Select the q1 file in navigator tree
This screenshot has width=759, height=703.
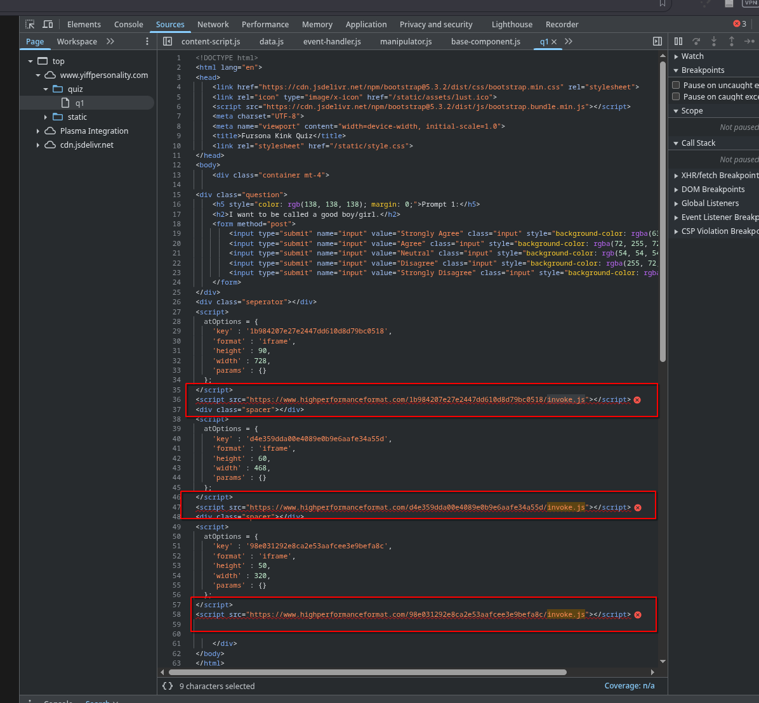79,103
